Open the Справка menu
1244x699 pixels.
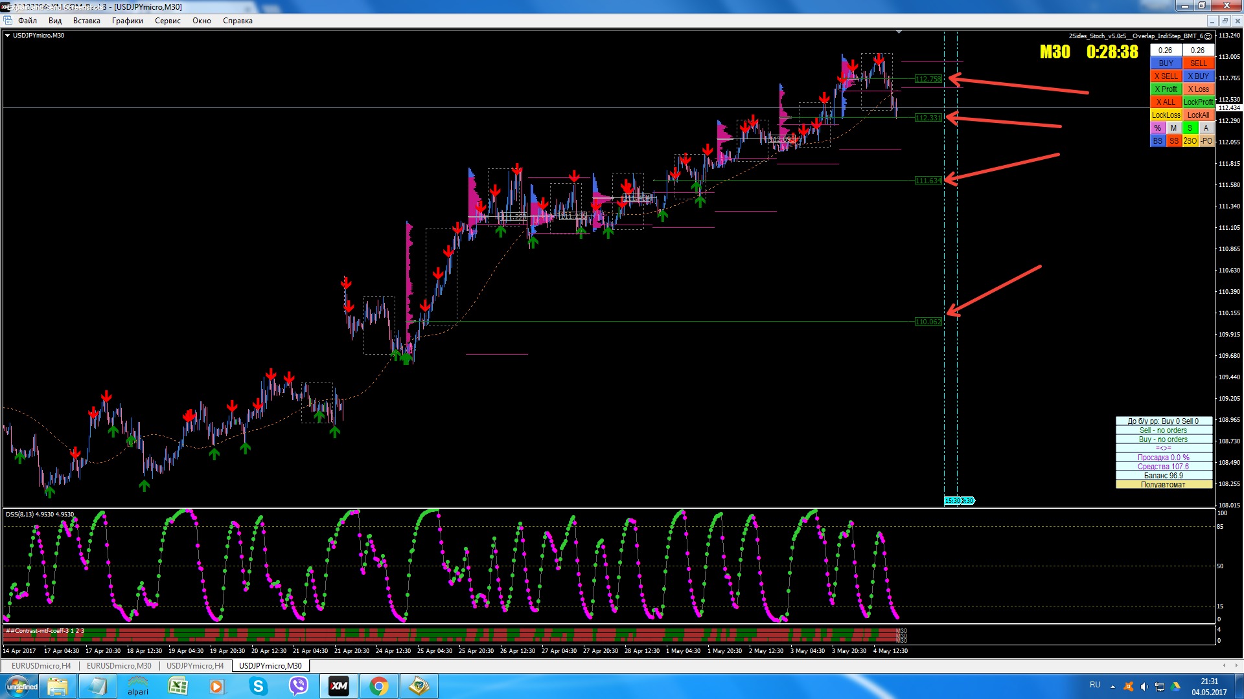238,21
